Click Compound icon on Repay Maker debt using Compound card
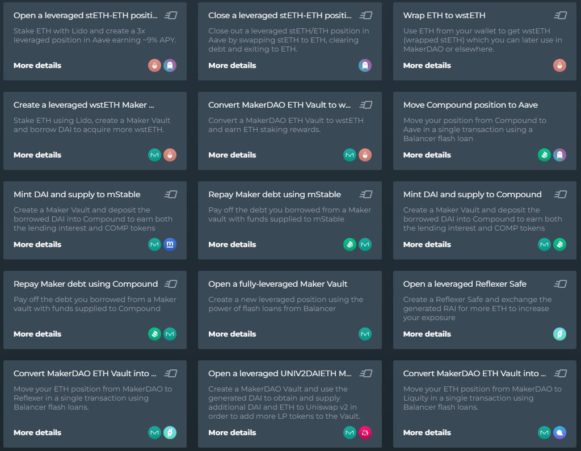The height and width of the screenshot is (451, 581). pyautogui.click(x=154, y=334)
